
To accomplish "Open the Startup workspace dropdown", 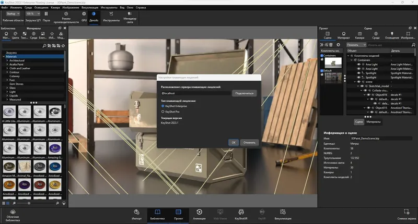I will tap(13, 14).
